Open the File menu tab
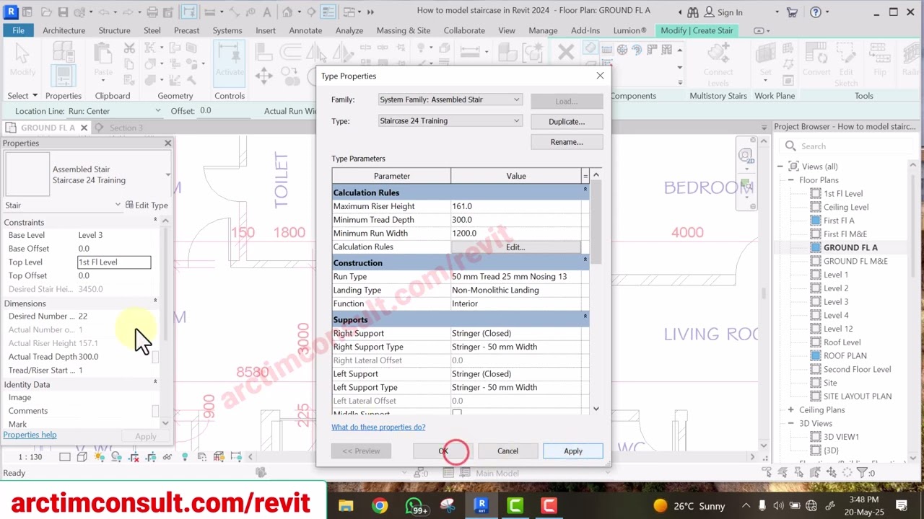The image size is (924, 519). [x=18, y=30]
